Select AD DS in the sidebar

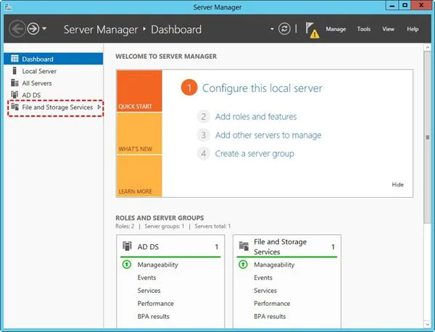pyautogui.click(x=53, y=95)
